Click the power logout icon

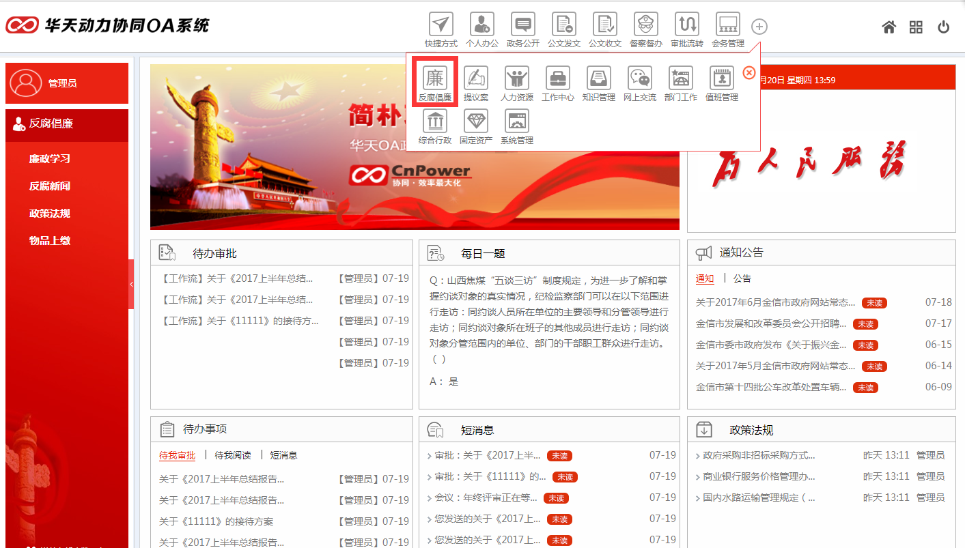(943, 26)
